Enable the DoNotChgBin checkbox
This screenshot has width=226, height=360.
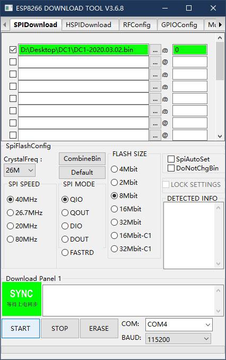tap(171, 168)
